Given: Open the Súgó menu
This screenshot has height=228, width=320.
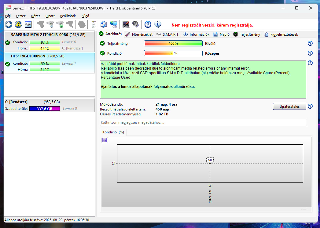Looking at the screenshot, I should 85,16.
